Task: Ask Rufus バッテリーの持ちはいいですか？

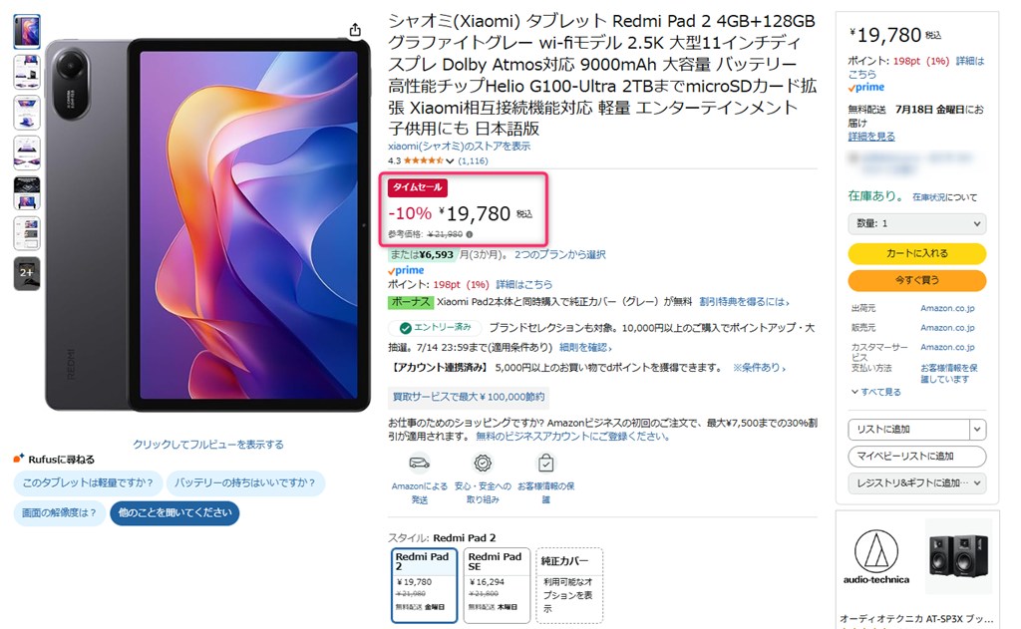Action: [x=245, y=482]
